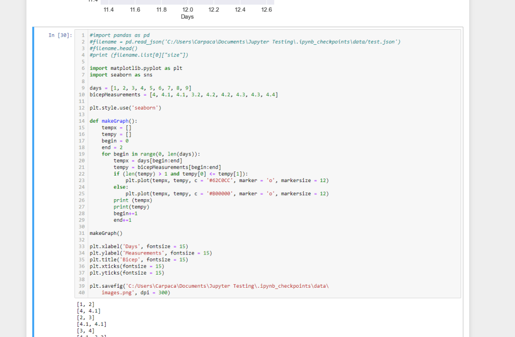Click the "In [30]:" cell prompt
Viewport: 515px width, 337px height.
60,35
